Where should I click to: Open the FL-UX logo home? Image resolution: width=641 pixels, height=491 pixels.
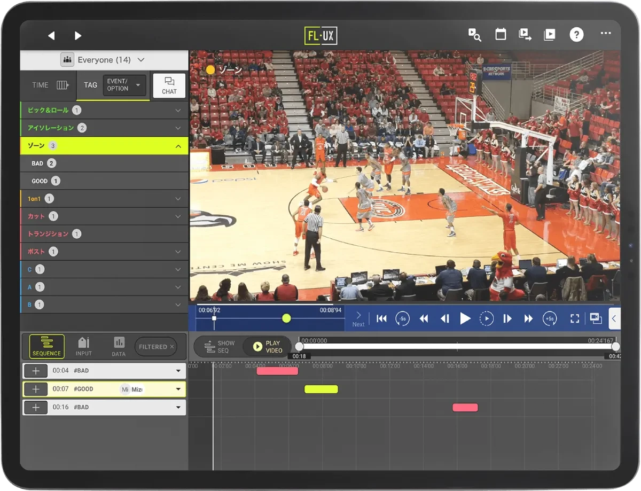point(320,36)
